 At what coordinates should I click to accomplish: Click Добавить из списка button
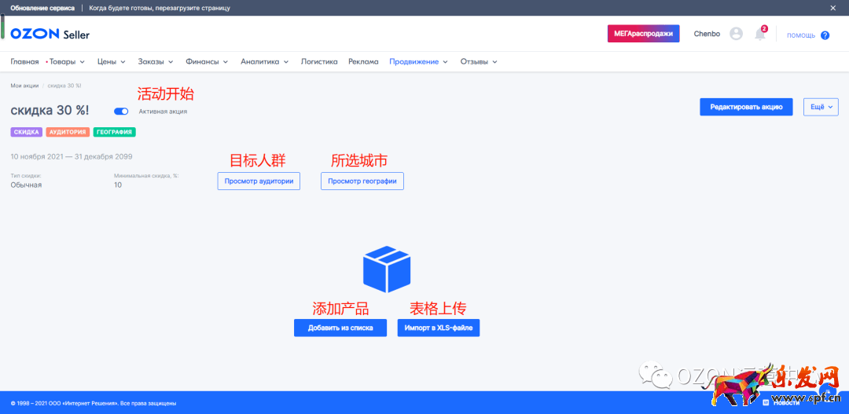tap(340, 328)
